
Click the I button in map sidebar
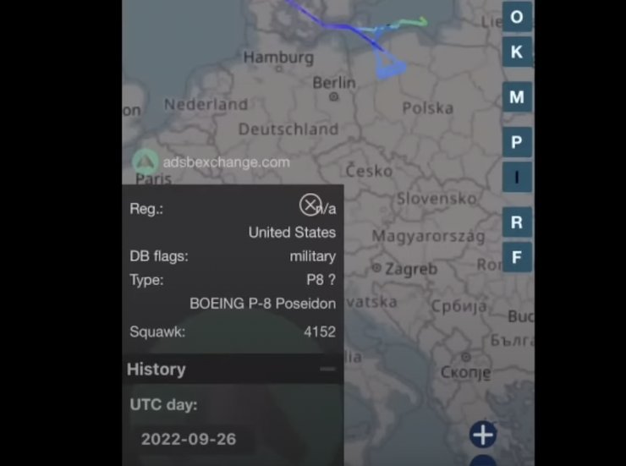517,177
